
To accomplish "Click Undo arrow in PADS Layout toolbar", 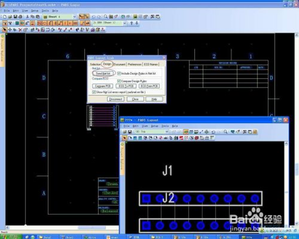I will [x=214, y=132].
